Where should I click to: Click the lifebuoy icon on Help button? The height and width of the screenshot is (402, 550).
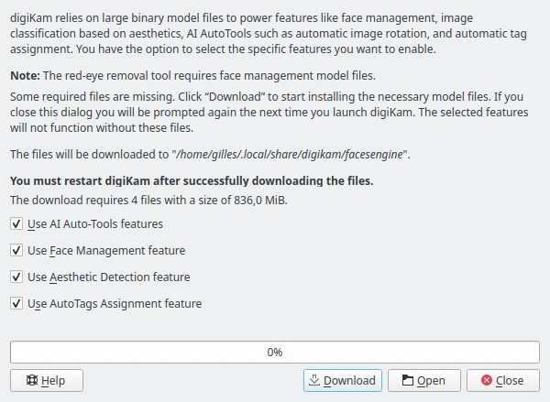tap(30, 380)
